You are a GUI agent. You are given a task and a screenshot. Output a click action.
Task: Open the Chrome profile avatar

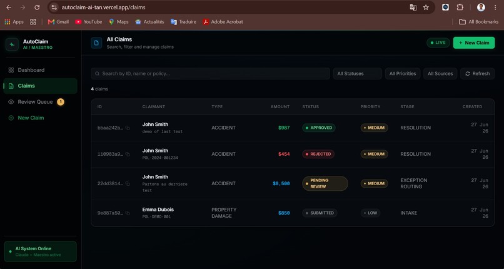point(481,8)
